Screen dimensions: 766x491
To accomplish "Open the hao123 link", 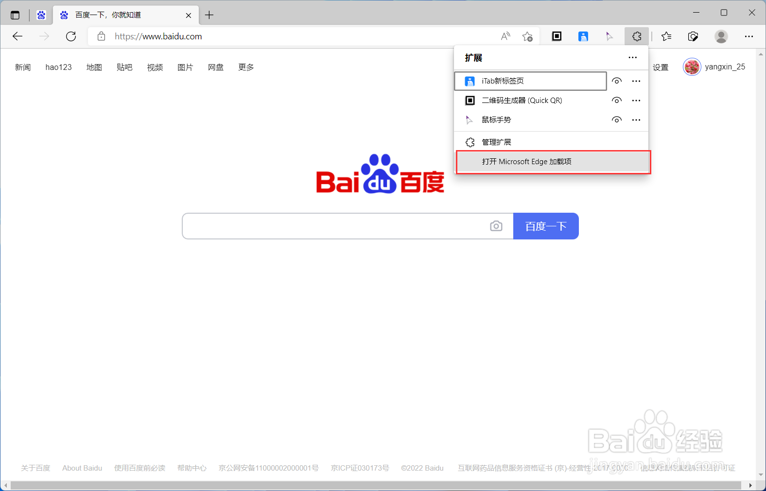I will (x=58, y=68).
